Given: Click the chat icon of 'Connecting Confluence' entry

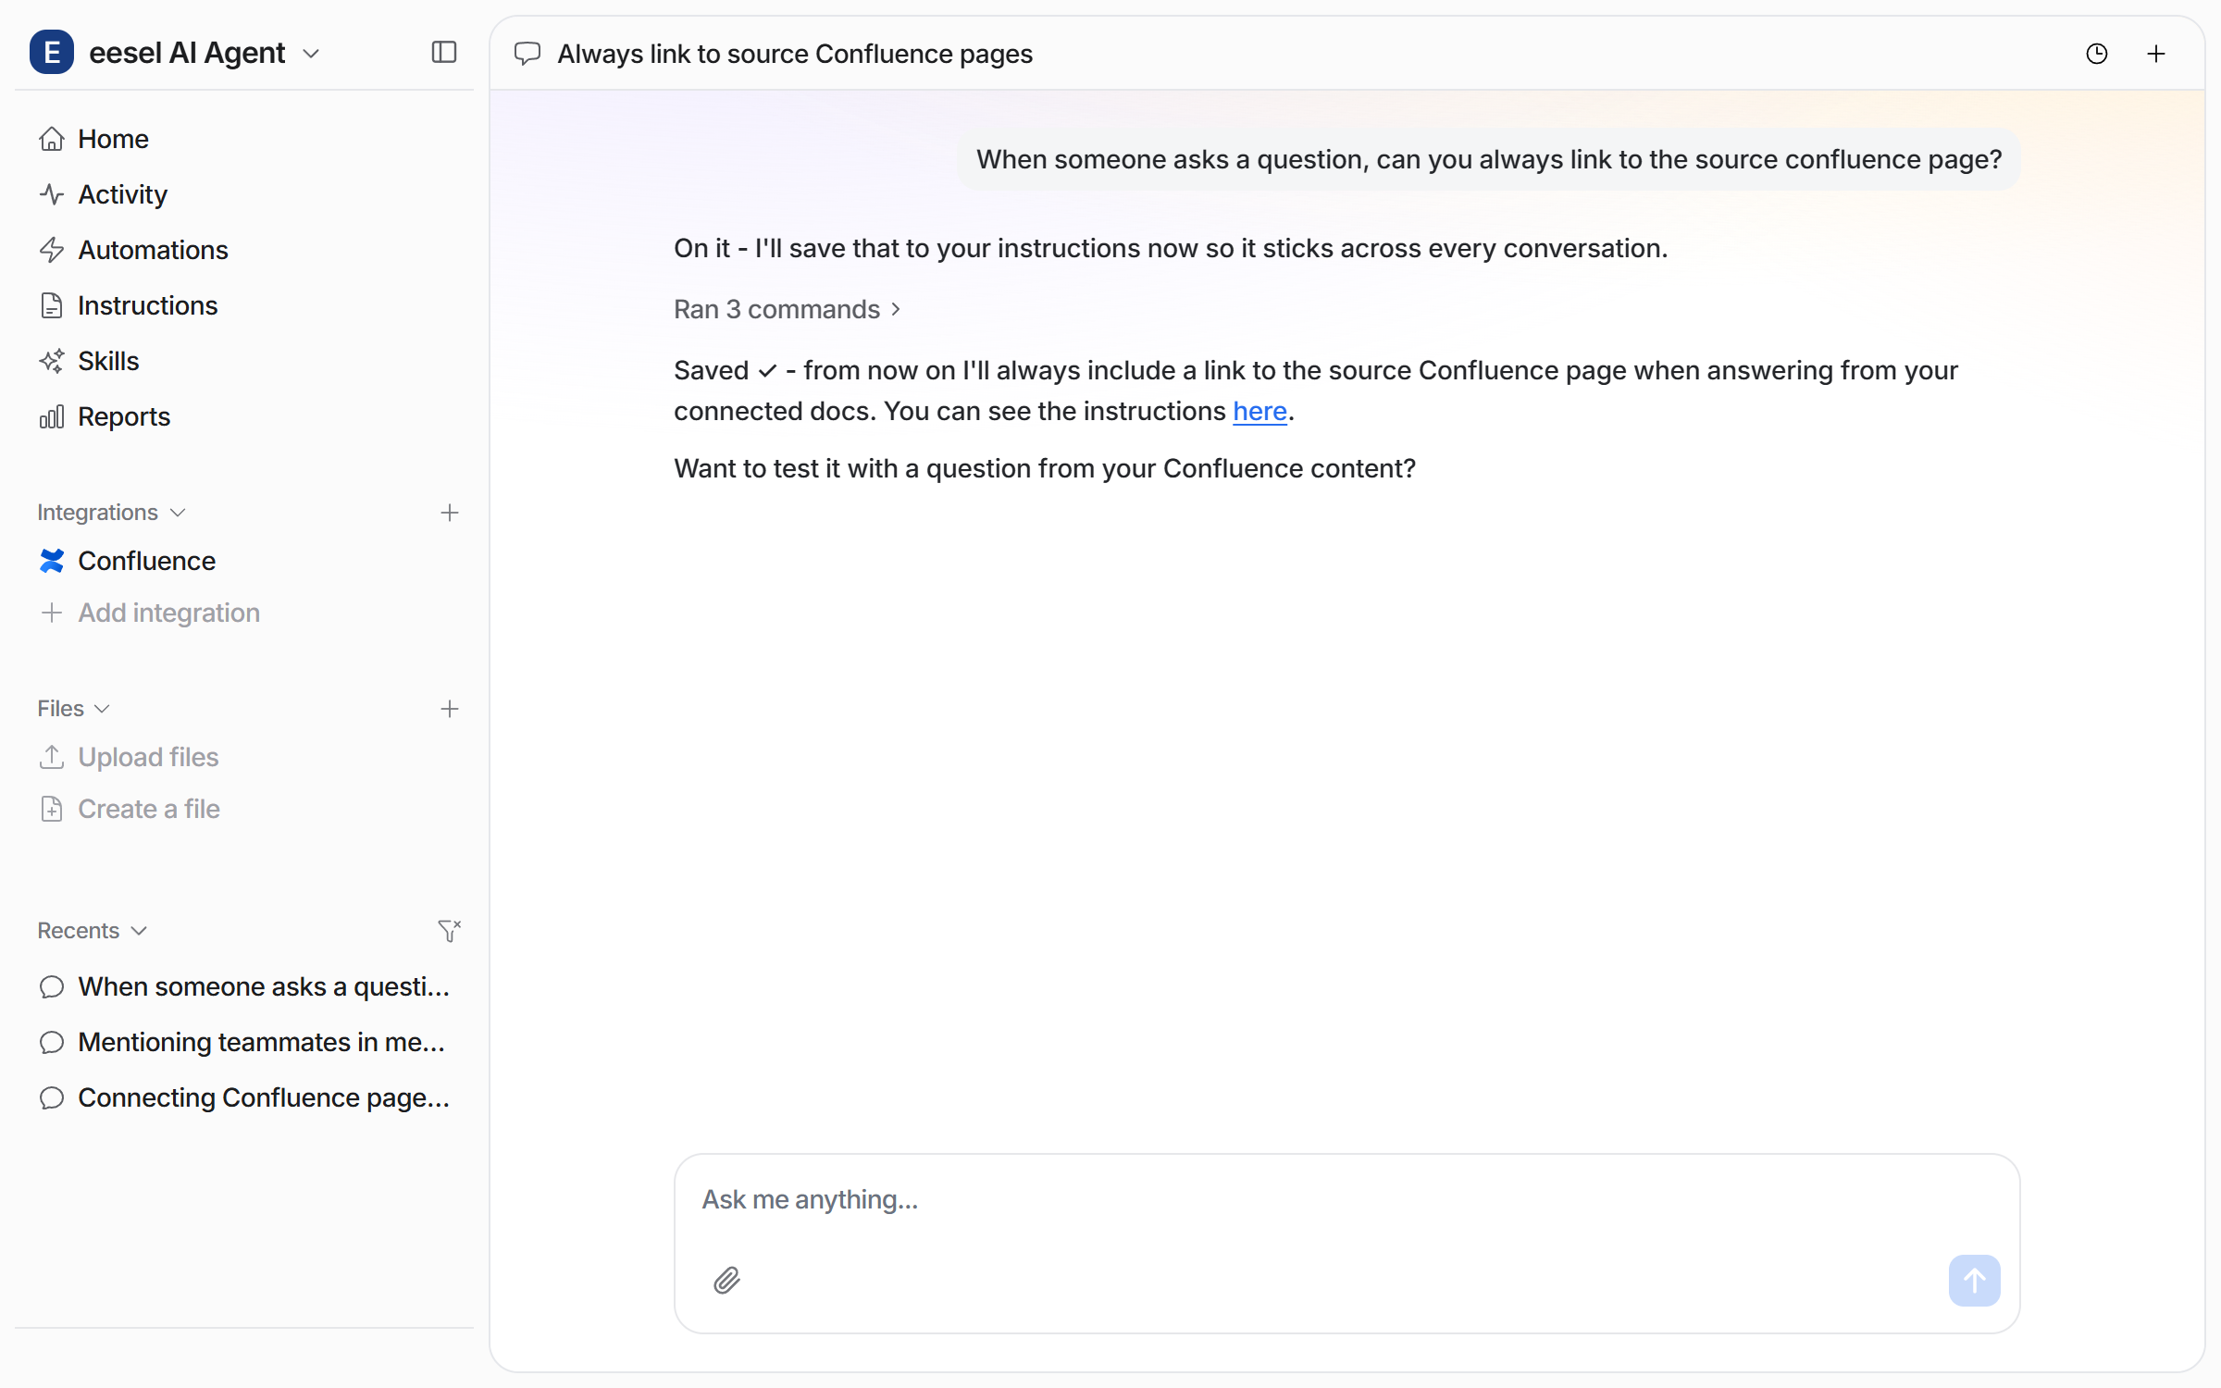Looking at the screenshot, I should click(x=52, y=1097).
